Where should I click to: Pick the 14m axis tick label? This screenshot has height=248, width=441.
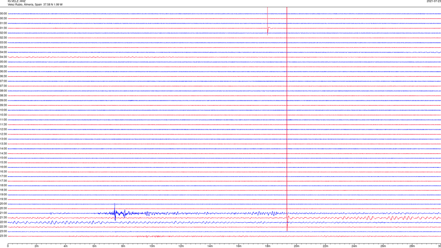[210, 246]
